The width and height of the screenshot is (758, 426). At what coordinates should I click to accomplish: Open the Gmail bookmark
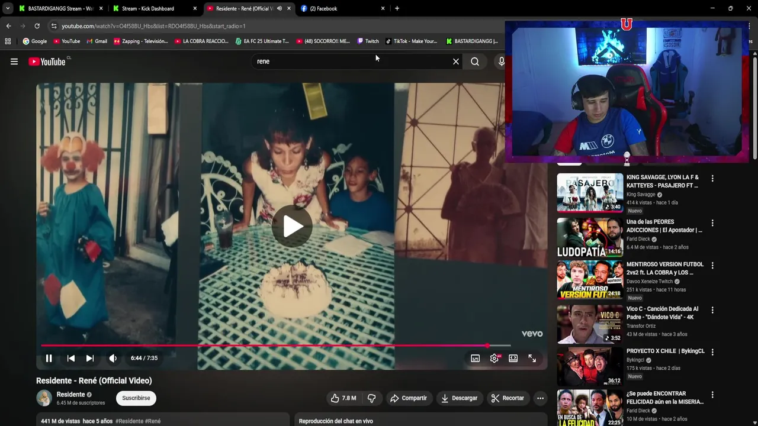97,41
